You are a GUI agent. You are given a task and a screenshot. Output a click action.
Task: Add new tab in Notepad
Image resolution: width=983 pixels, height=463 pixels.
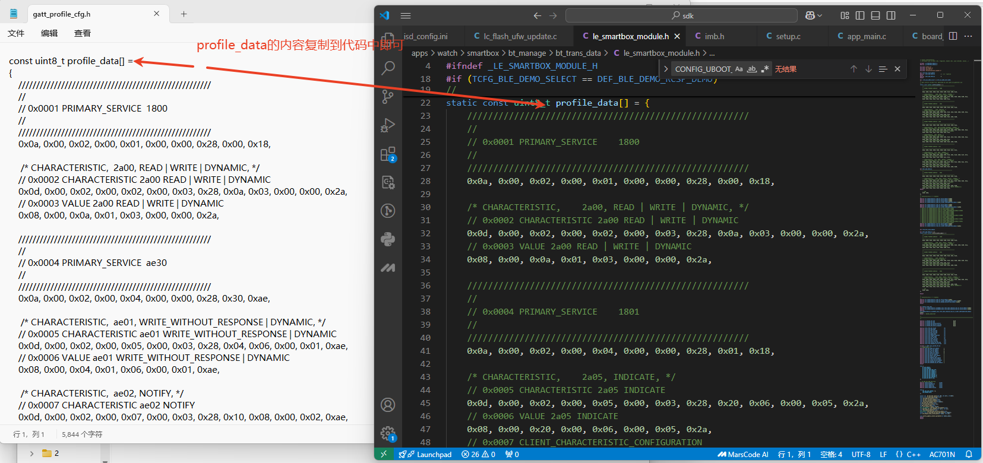coord(184,14)
